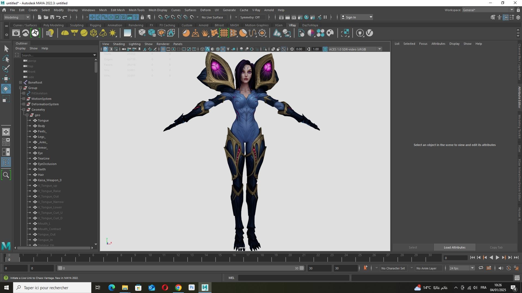Viewport: 522px width, 293px height.
Task: Select the arrow Select tool
Action: (x=6, y=49)
